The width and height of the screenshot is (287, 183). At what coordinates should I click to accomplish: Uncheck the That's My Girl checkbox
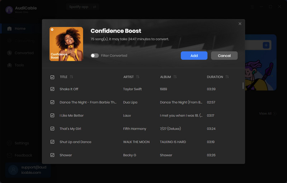pos(52,129)
